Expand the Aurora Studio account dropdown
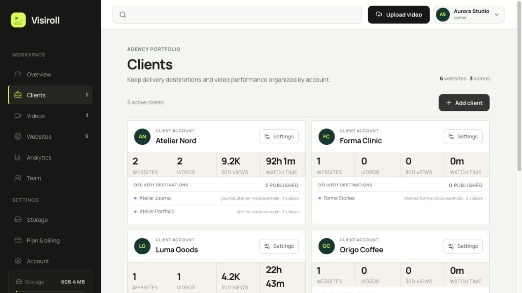This screenshot has height=293, width=522. tap(469, 14)
